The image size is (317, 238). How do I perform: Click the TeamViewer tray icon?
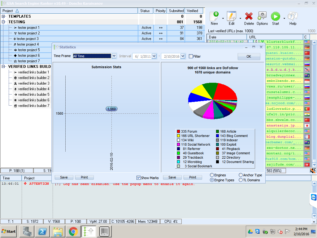(258, 231)
